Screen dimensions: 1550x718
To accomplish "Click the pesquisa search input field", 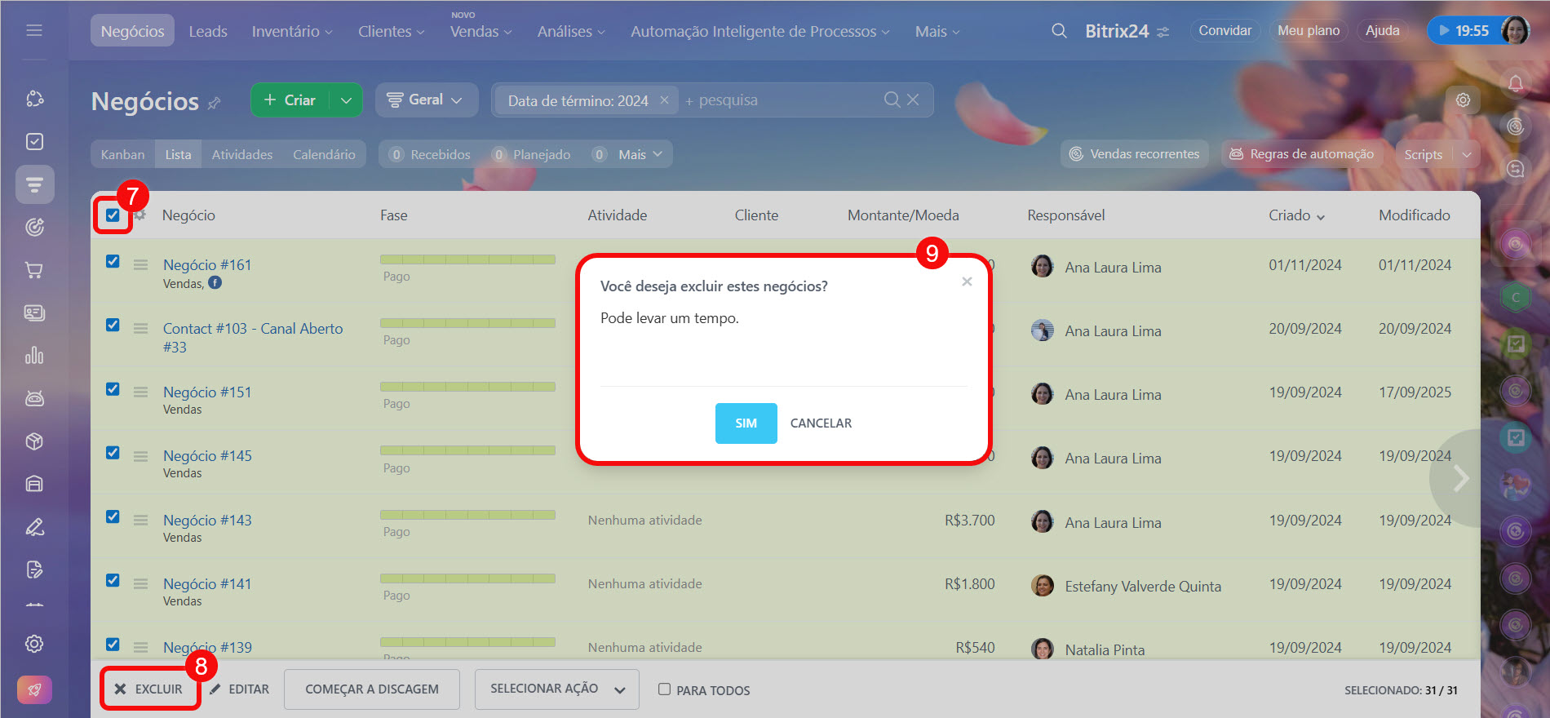I will (x=783, y=100).
